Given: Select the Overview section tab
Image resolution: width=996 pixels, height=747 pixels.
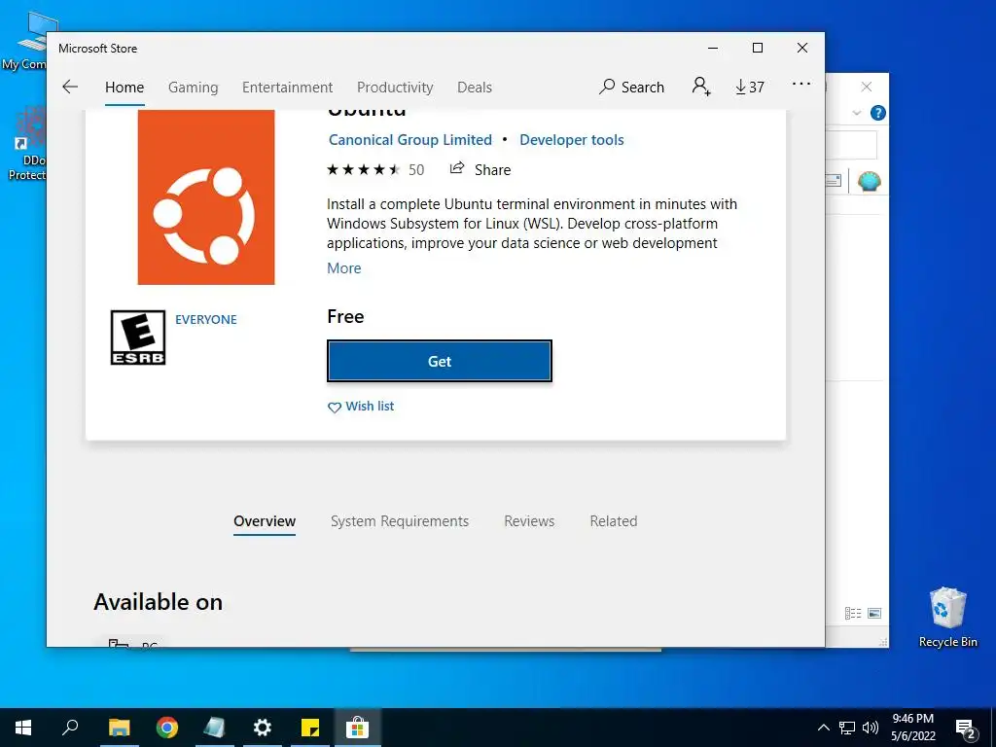Looking at the screenshot, I should 265,521.
